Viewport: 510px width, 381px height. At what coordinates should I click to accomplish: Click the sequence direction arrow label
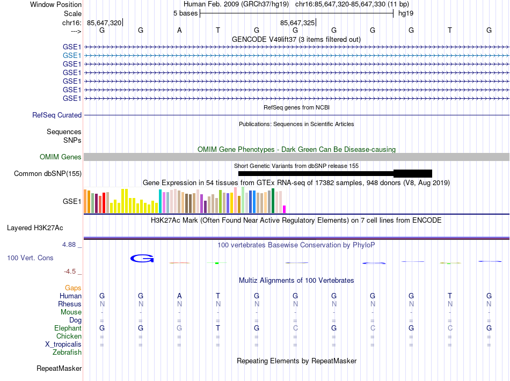coord(76,31)
